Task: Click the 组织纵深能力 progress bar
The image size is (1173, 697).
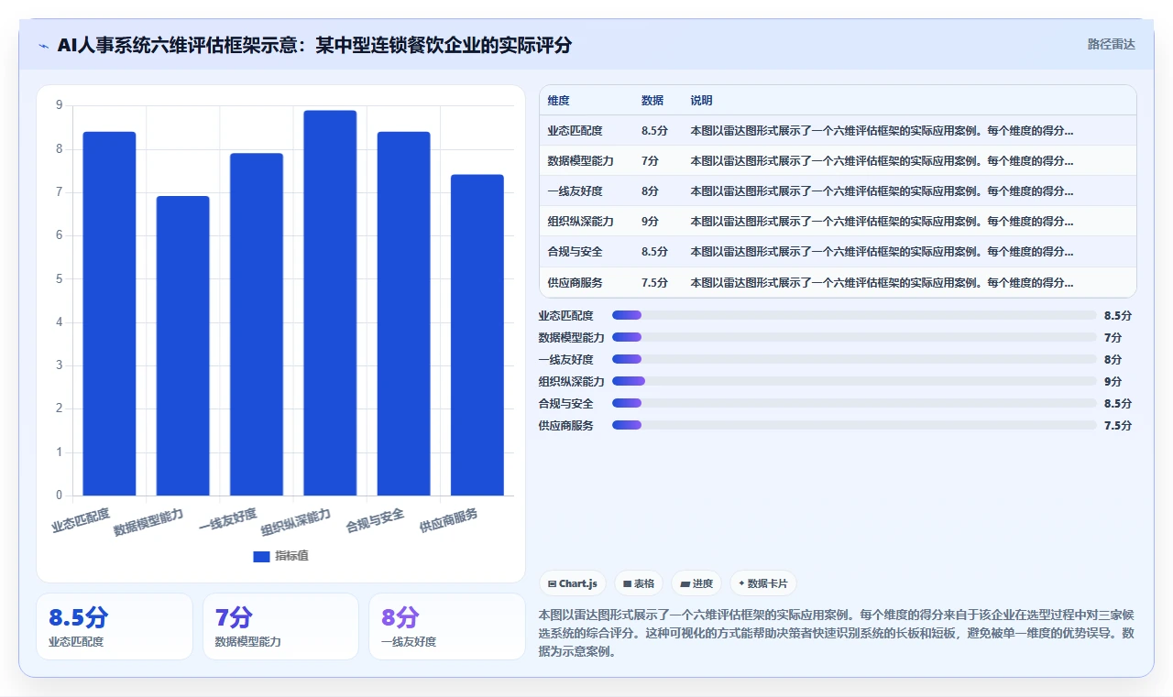Action: [x=854, y=381]
